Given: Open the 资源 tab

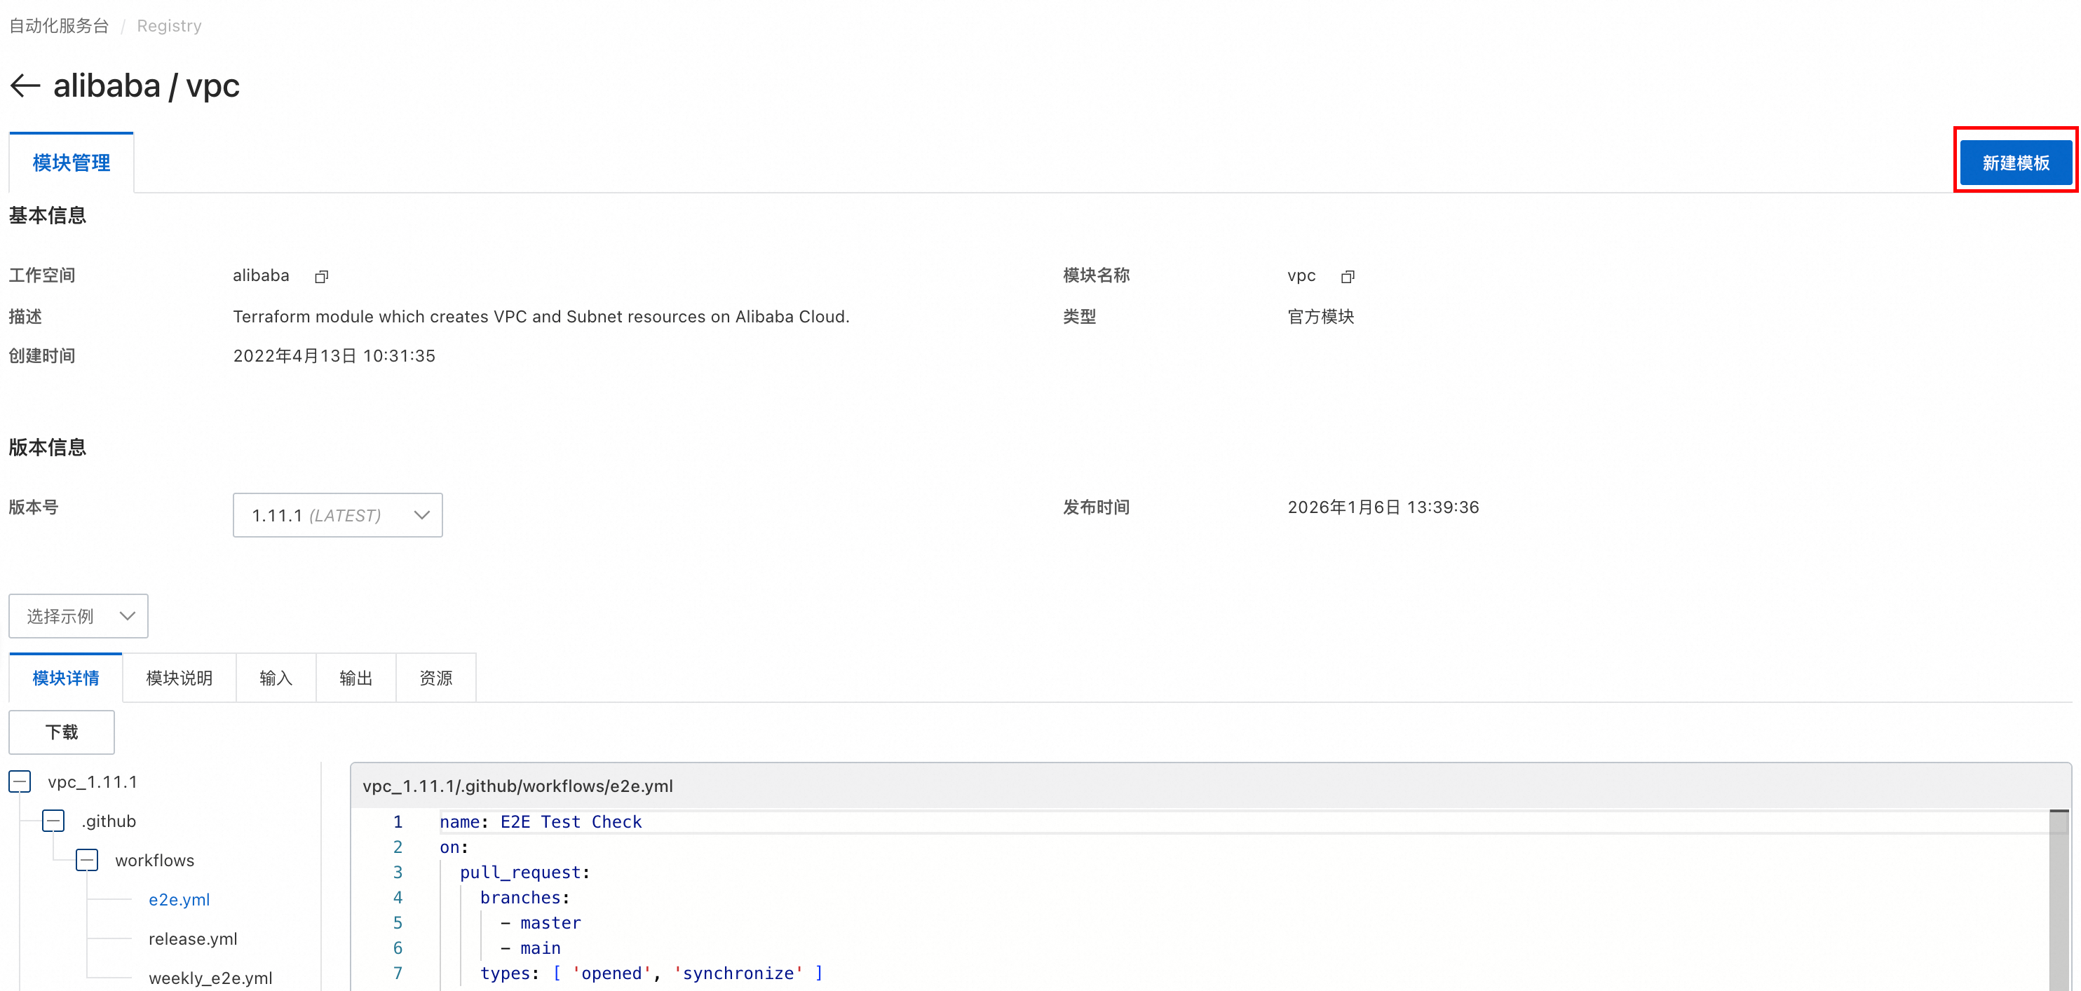Looking at the screenshot, I should click(435, 678).
